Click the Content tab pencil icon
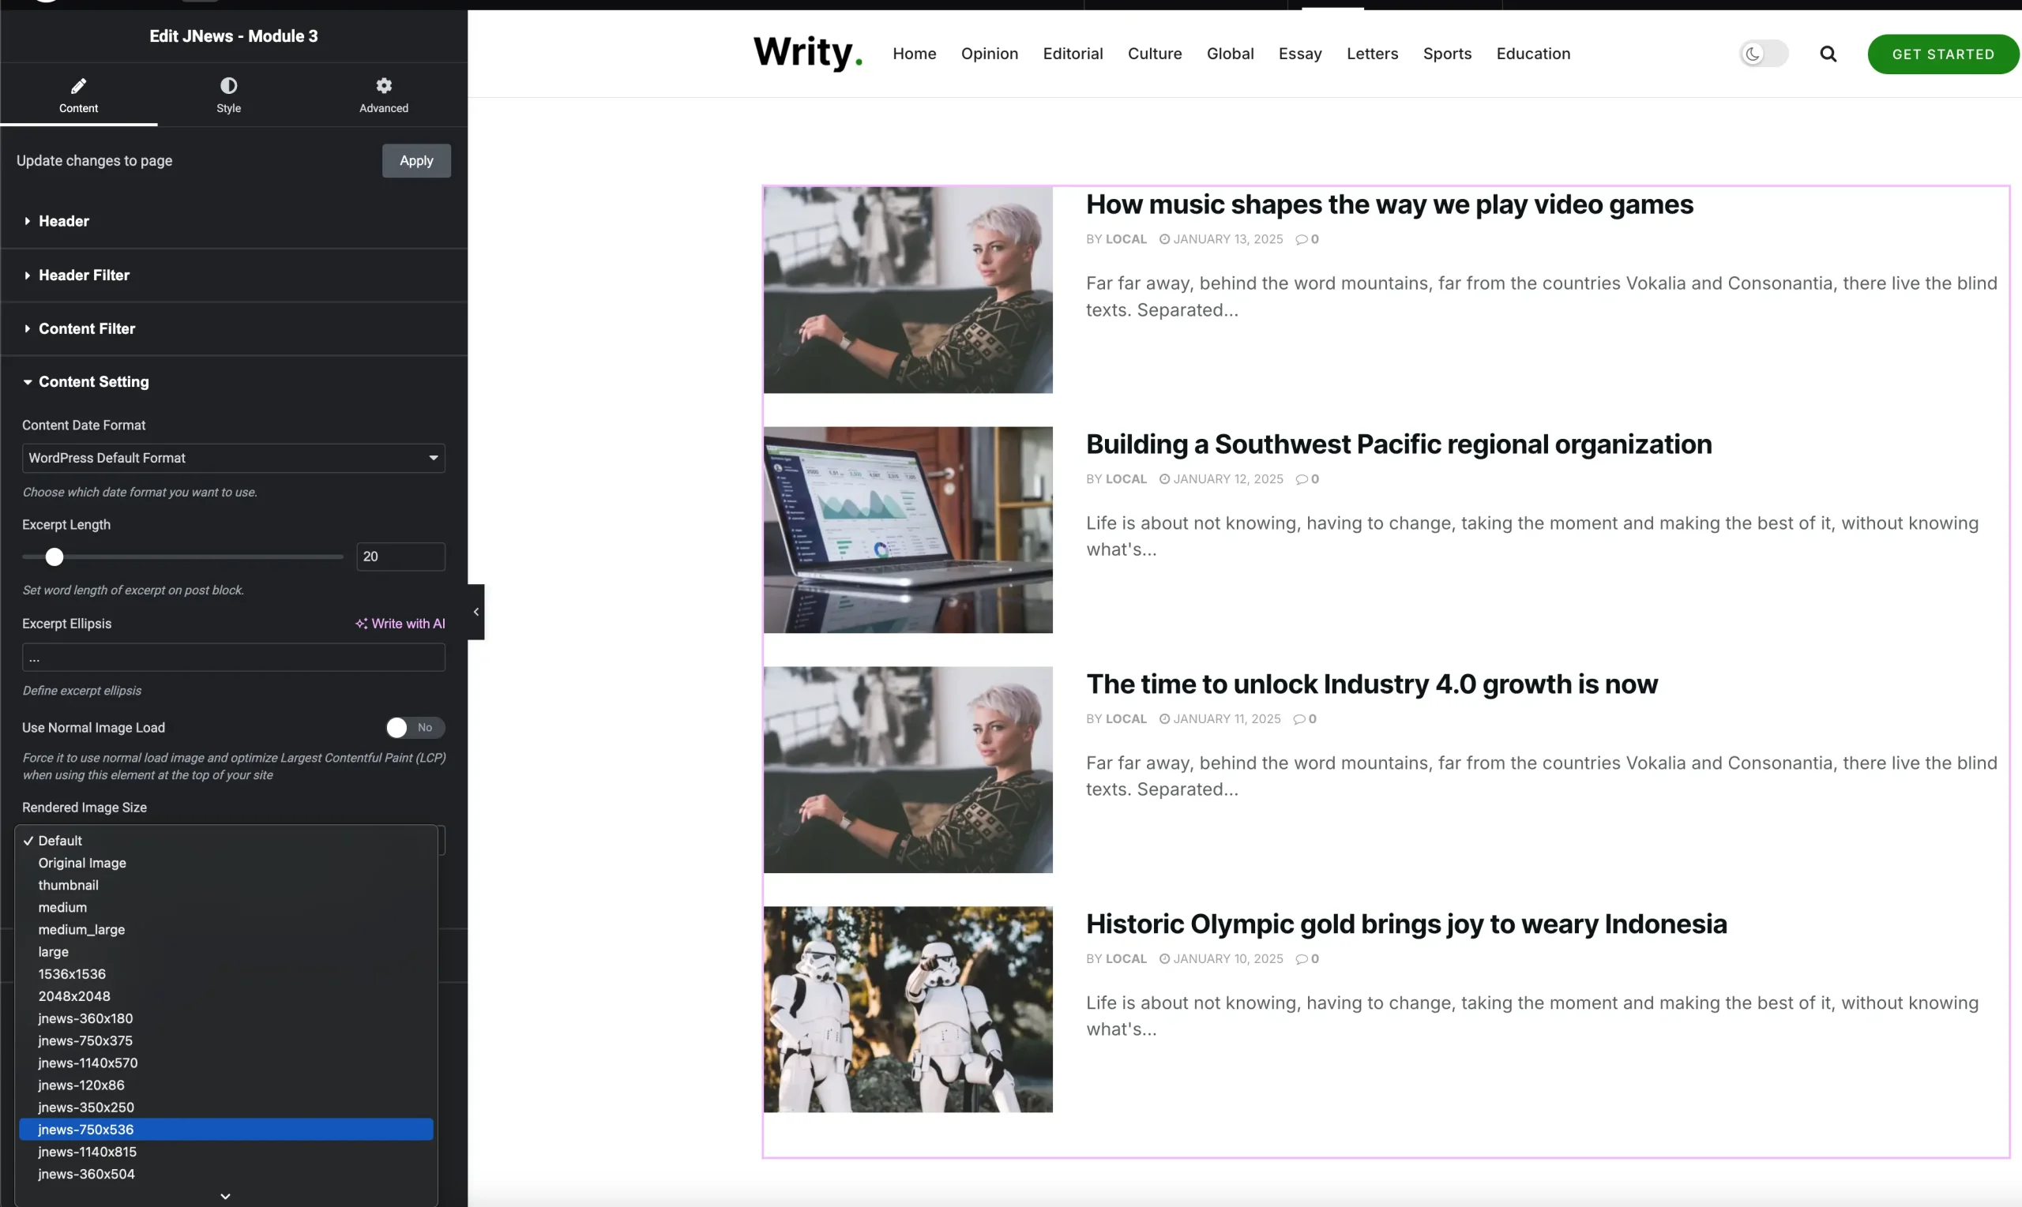2022x1207 pixels. point(78,86)
